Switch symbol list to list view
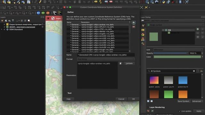205x115 pixels. pos(152,101)
